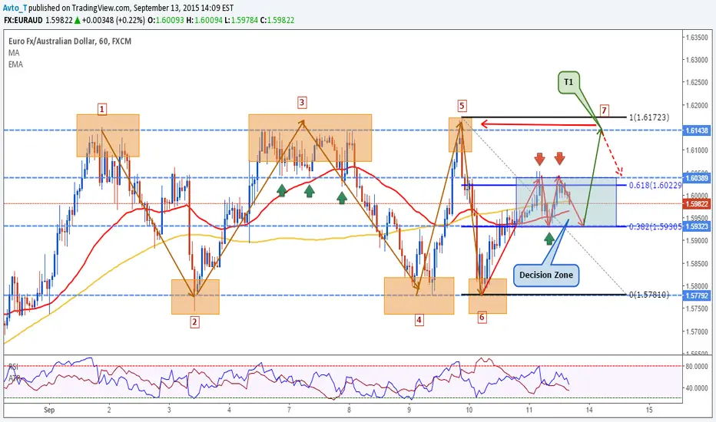
Task: Click the 10 label on date axis
Action: click(469, 410)
